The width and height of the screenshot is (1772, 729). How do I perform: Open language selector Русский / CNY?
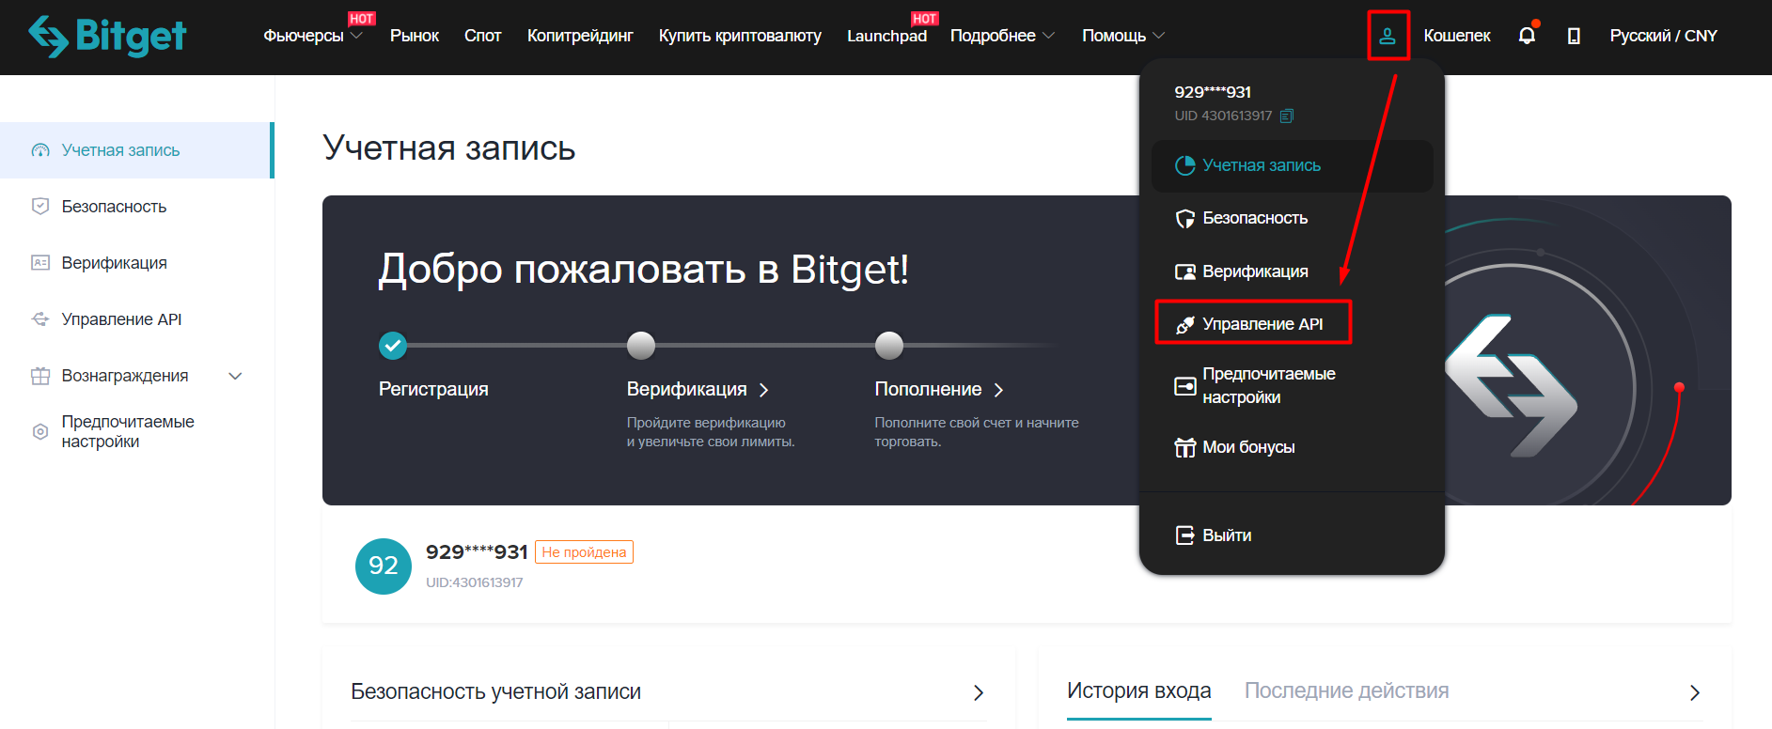coord(1663,36)
